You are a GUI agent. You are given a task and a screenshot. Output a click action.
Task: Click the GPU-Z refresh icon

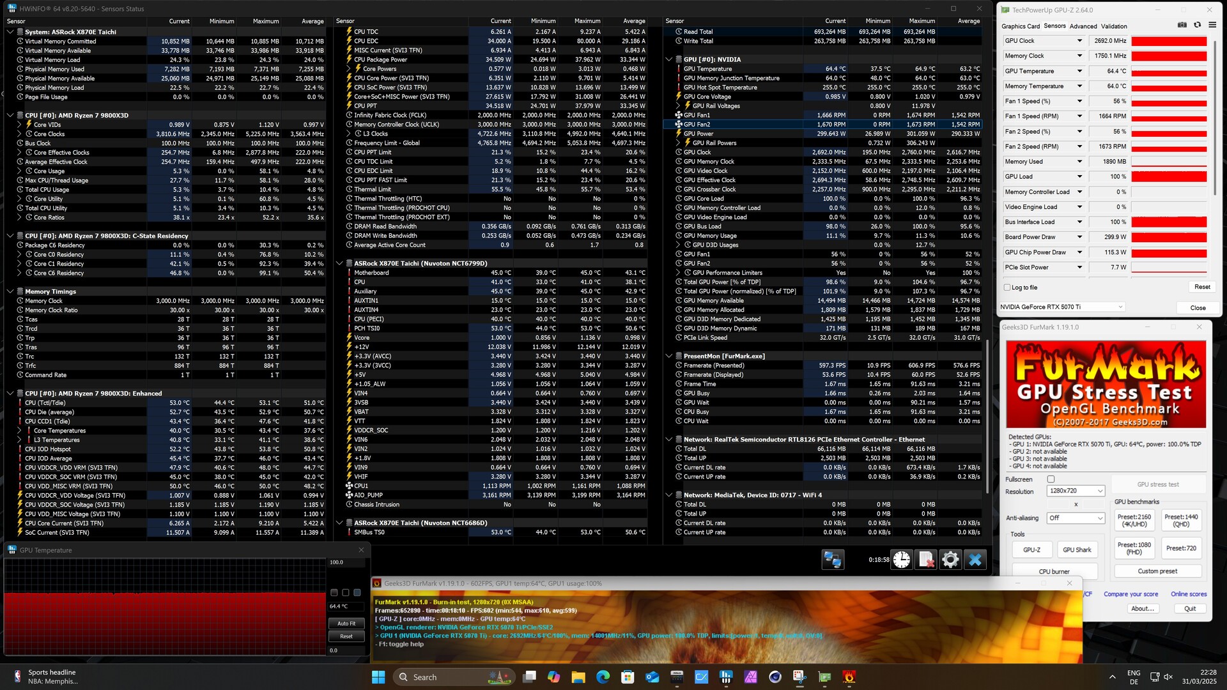[1197, 25]
